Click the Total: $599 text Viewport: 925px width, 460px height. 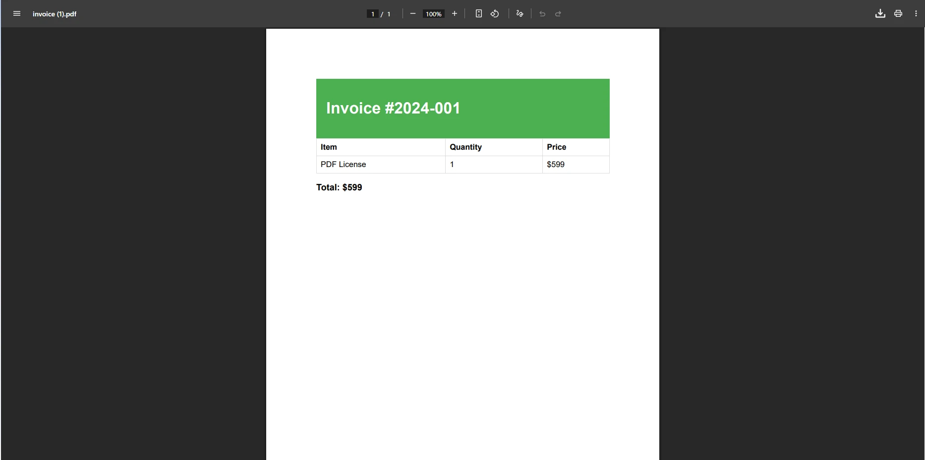(x=339, y=187)
